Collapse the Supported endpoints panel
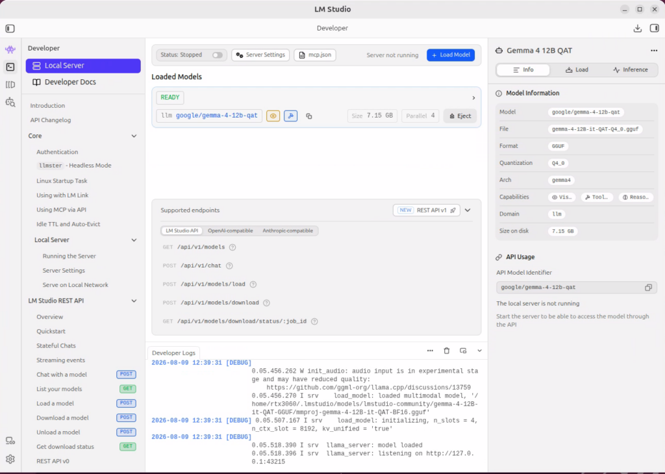665x474 pixels. point(468,210)
